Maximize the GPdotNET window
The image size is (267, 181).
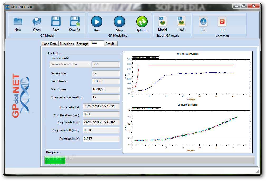point(244,6)
